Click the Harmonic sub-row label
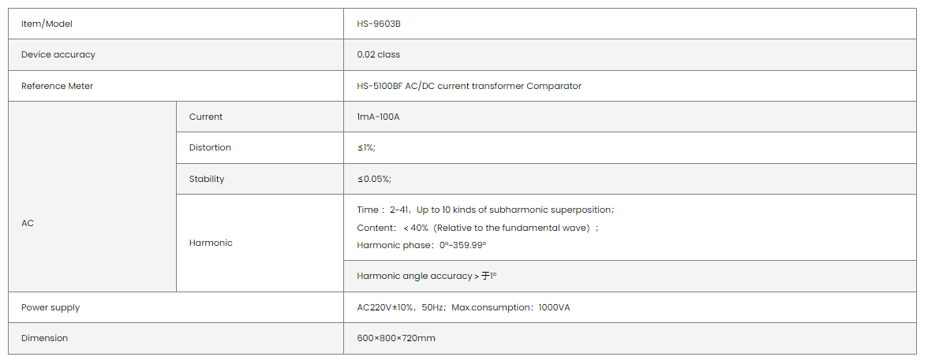 pos(211,243)
